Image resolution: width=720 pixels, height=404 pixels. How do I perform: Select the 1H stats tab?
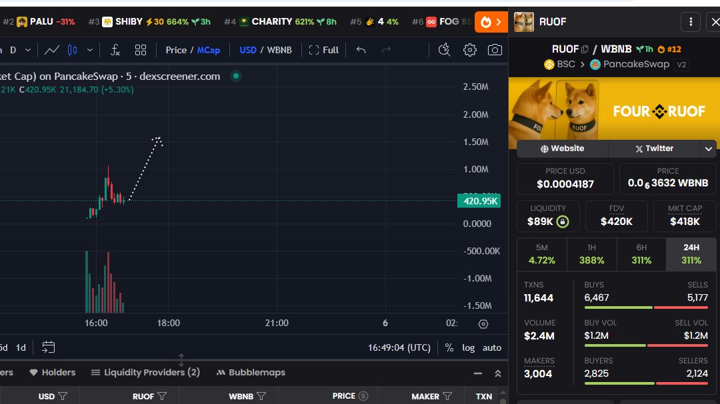pos(591,254)
